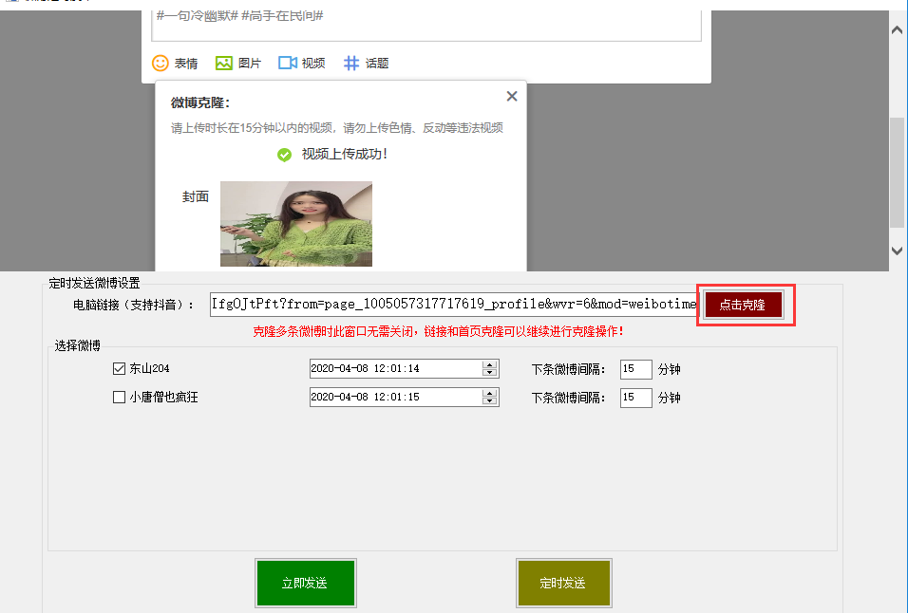908x613 pixels.
Task: Click the 图片 picture icon
Action: (224, 63)
